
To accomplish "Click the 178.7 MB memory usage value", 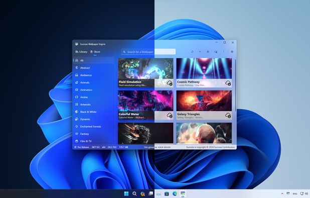I will (x=123, y=147).
